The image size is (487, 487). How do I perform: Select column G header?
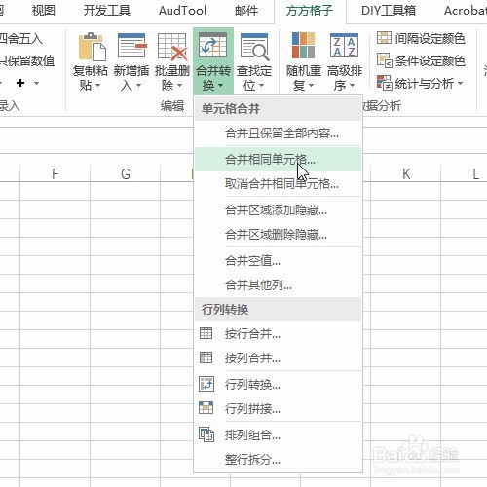[x=126, y=173]
